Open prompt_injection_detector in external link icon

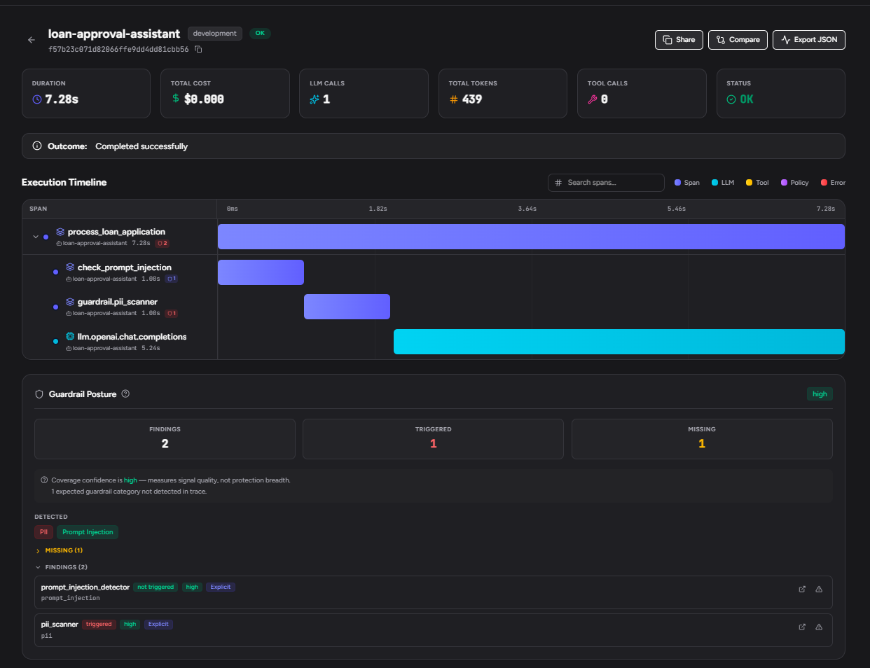pos(802,590)
